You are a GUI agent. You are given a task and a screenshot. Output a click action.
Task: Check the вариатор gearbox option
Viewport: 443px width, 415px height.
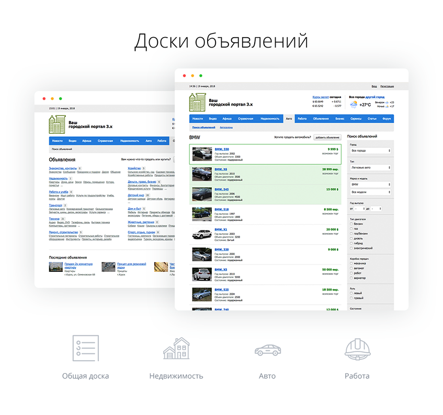[351, 278]
